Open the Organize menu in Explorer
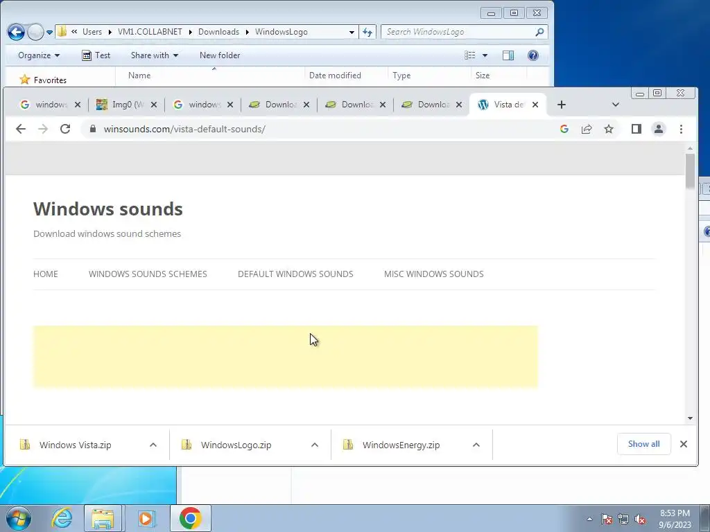This screenshot has width=710, height=532. [39, 55]
